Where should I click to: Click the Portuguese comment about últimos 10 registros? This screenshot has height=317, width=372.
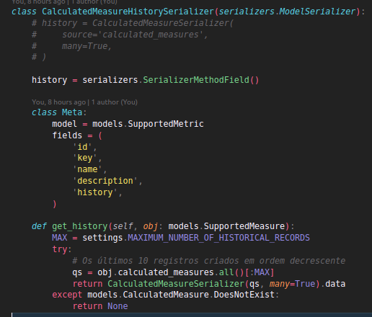(x=209, y=261)
